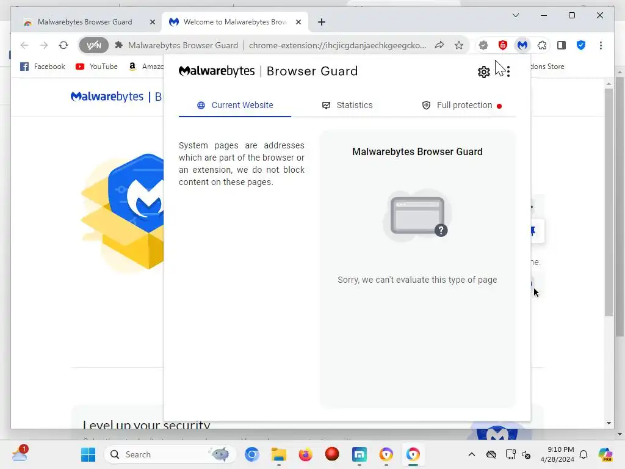Reload the current page
Image resolution: width=625 pixels, height=469 pixels.
(x=63, y=45)
